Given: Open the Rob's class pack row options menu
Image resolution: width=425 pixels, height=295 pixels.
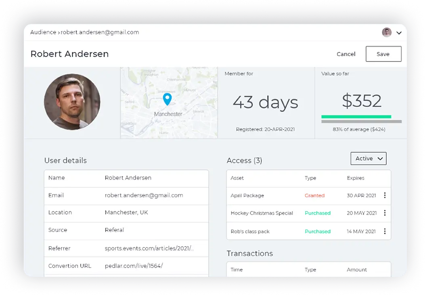Looking at the screenshot, I should pyautogui.click(x=385, y=231).
